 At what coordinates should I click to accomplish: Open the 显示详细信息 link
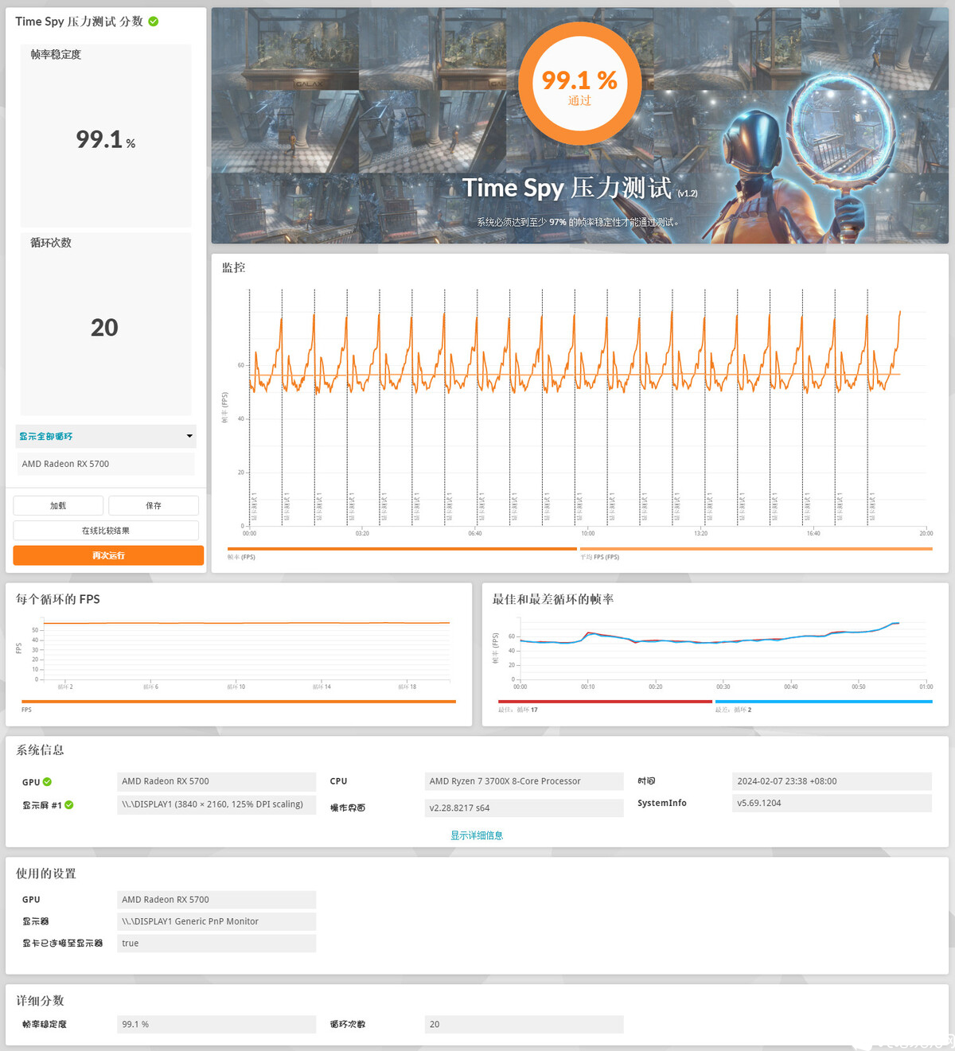tap(477, 835)
